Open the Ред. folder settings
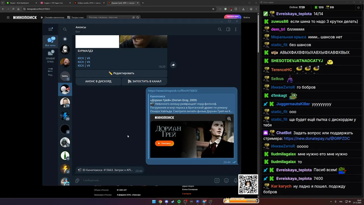The height and width of the screenshot is (205, 364). click(50, 72)
